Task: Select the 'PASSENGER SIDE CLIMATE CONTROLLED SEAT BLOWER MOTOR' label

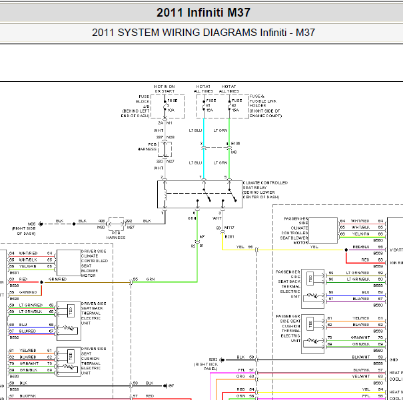Action: (x=294, y=230)
